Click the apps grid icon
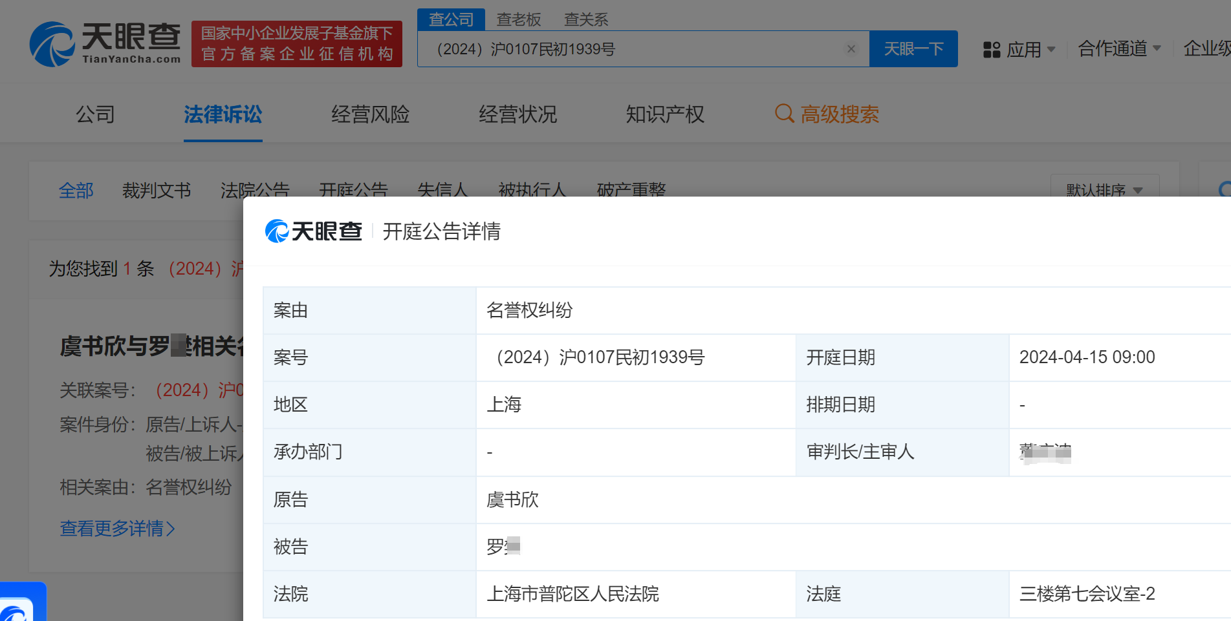 tap(991, 50)
